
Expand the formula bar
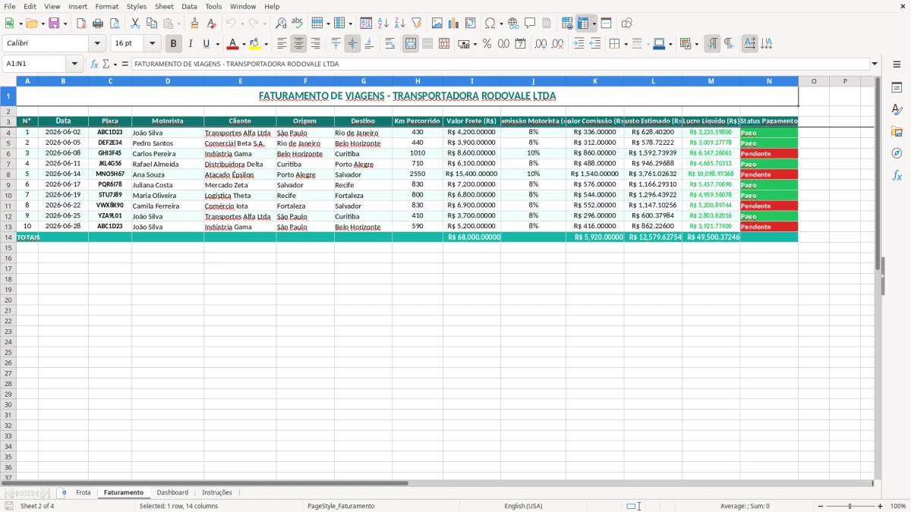coord(875,64)
